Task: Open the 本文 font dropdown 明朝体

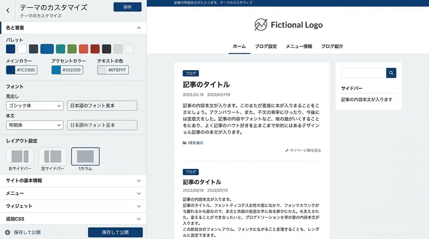Action: 35,125
